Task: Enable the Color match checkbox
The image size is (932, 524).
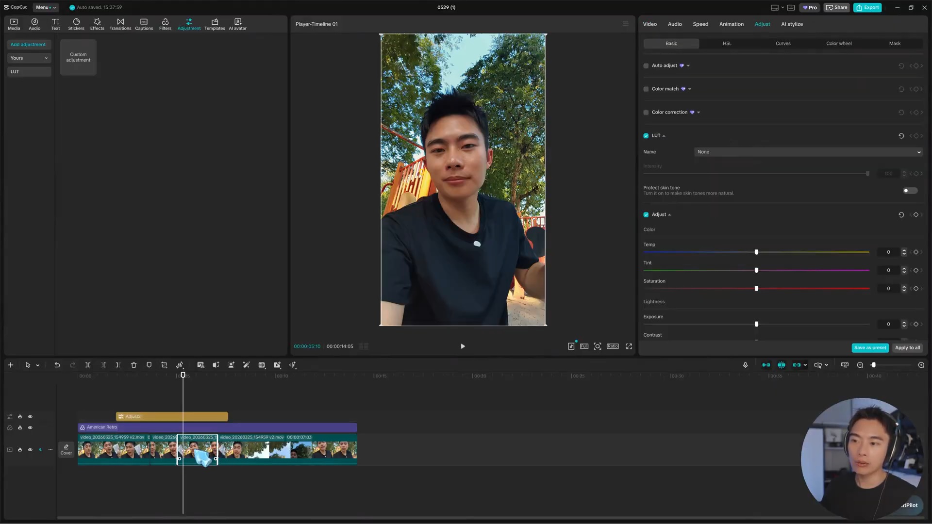Action: (646, 89)
